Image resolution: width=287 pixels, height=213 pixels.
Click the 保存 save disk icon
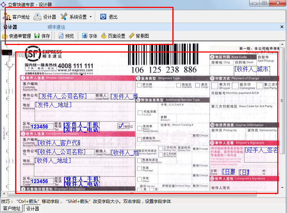tap(37, 36)
